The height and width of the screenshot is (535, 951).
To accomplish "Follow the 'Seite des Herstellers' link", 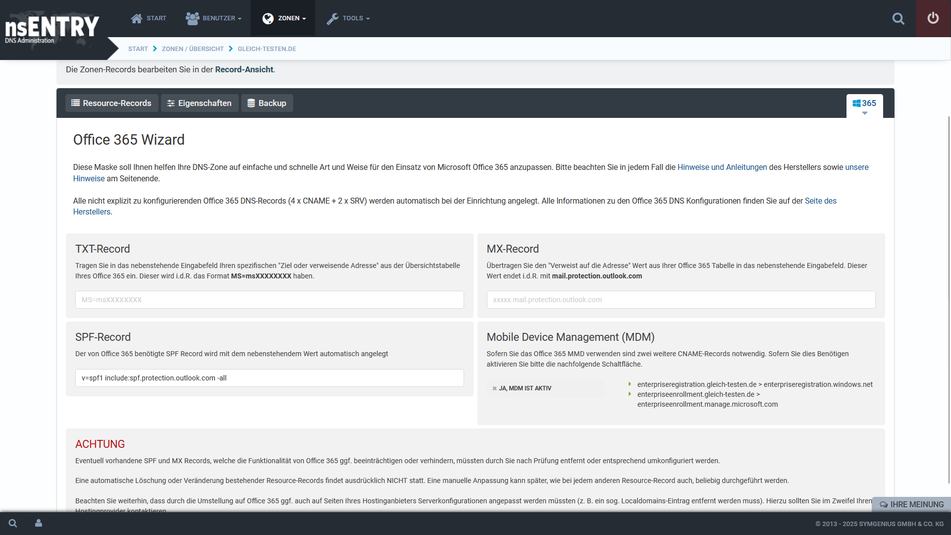I will point(820,201).
